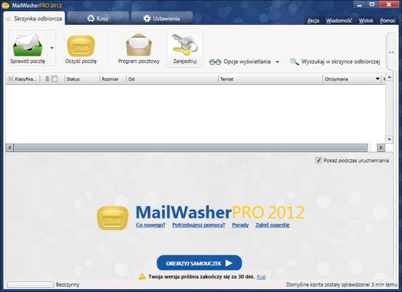Click the yellow warning triangle icon

click(142, 276)
